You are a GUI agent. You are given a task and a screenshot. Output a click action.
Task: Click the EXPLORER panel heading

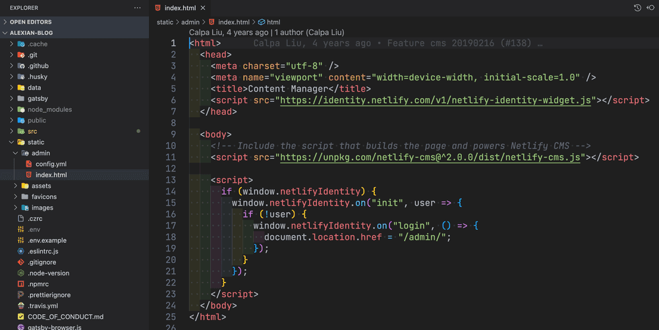coord(24,8)
